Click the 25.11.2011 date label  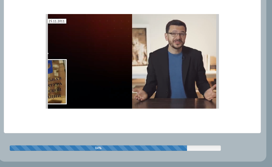click(x=57, y=21)
